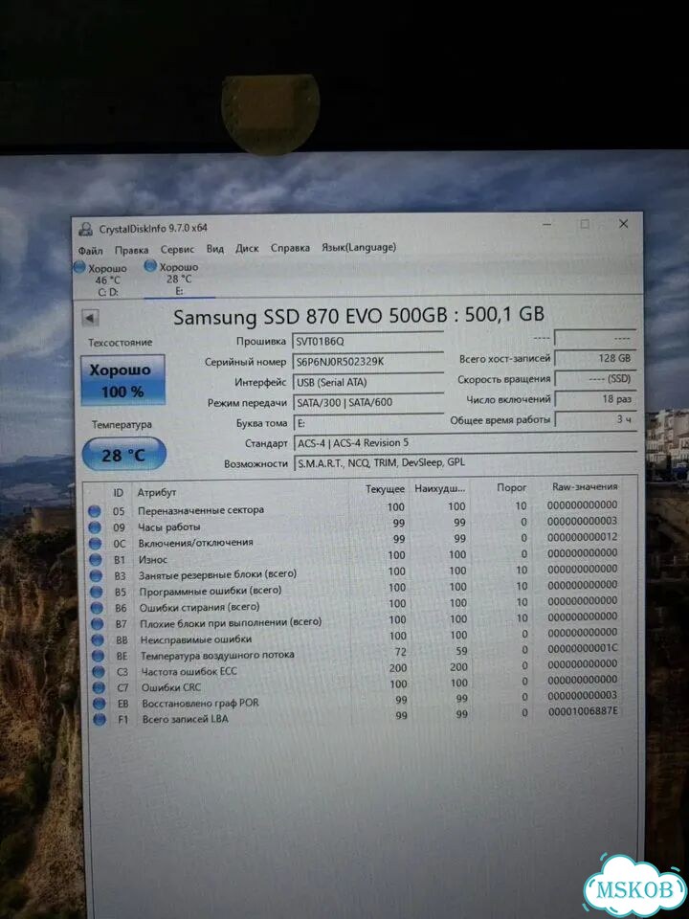
Task: Click the serial number field S6P6NJ0R502329K
Action: 367,362
